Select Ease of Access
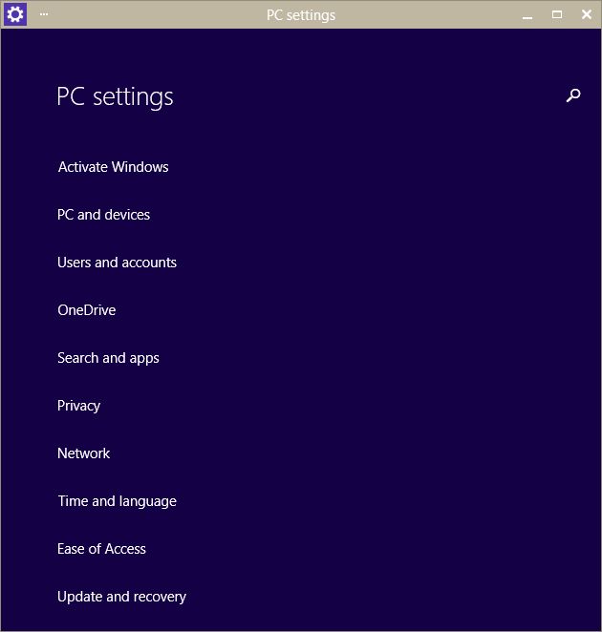Viewport: 602px width, 632px height. coord(101,549)
